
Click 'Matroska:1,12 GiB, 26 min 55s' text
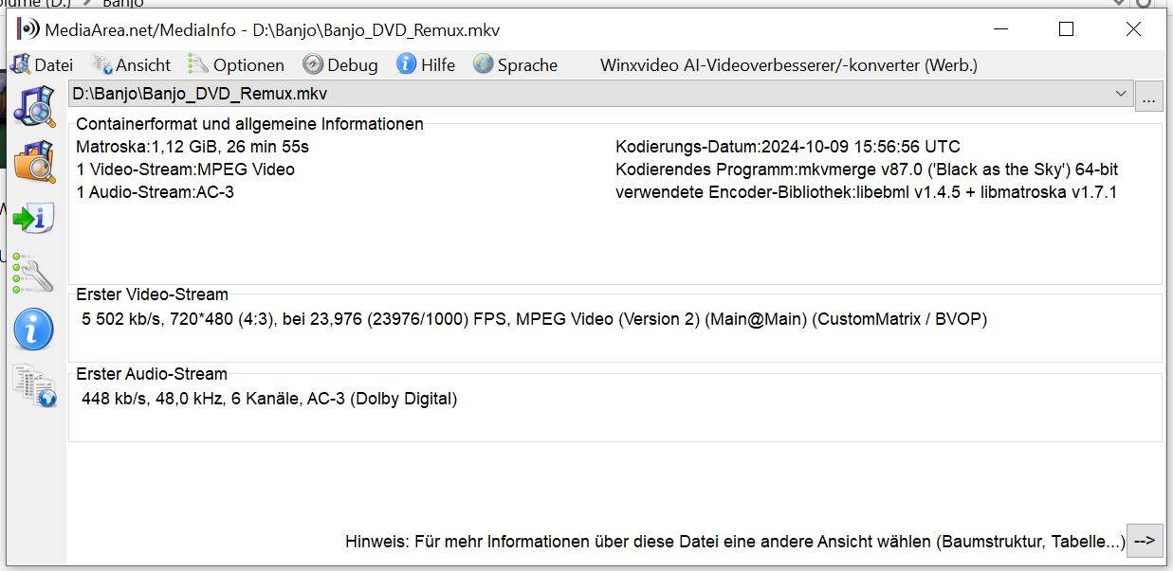(x=192, y=147)
